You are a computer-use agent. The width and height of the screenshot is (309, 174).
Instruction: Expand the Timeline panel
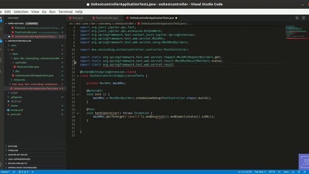pos(13,150)
